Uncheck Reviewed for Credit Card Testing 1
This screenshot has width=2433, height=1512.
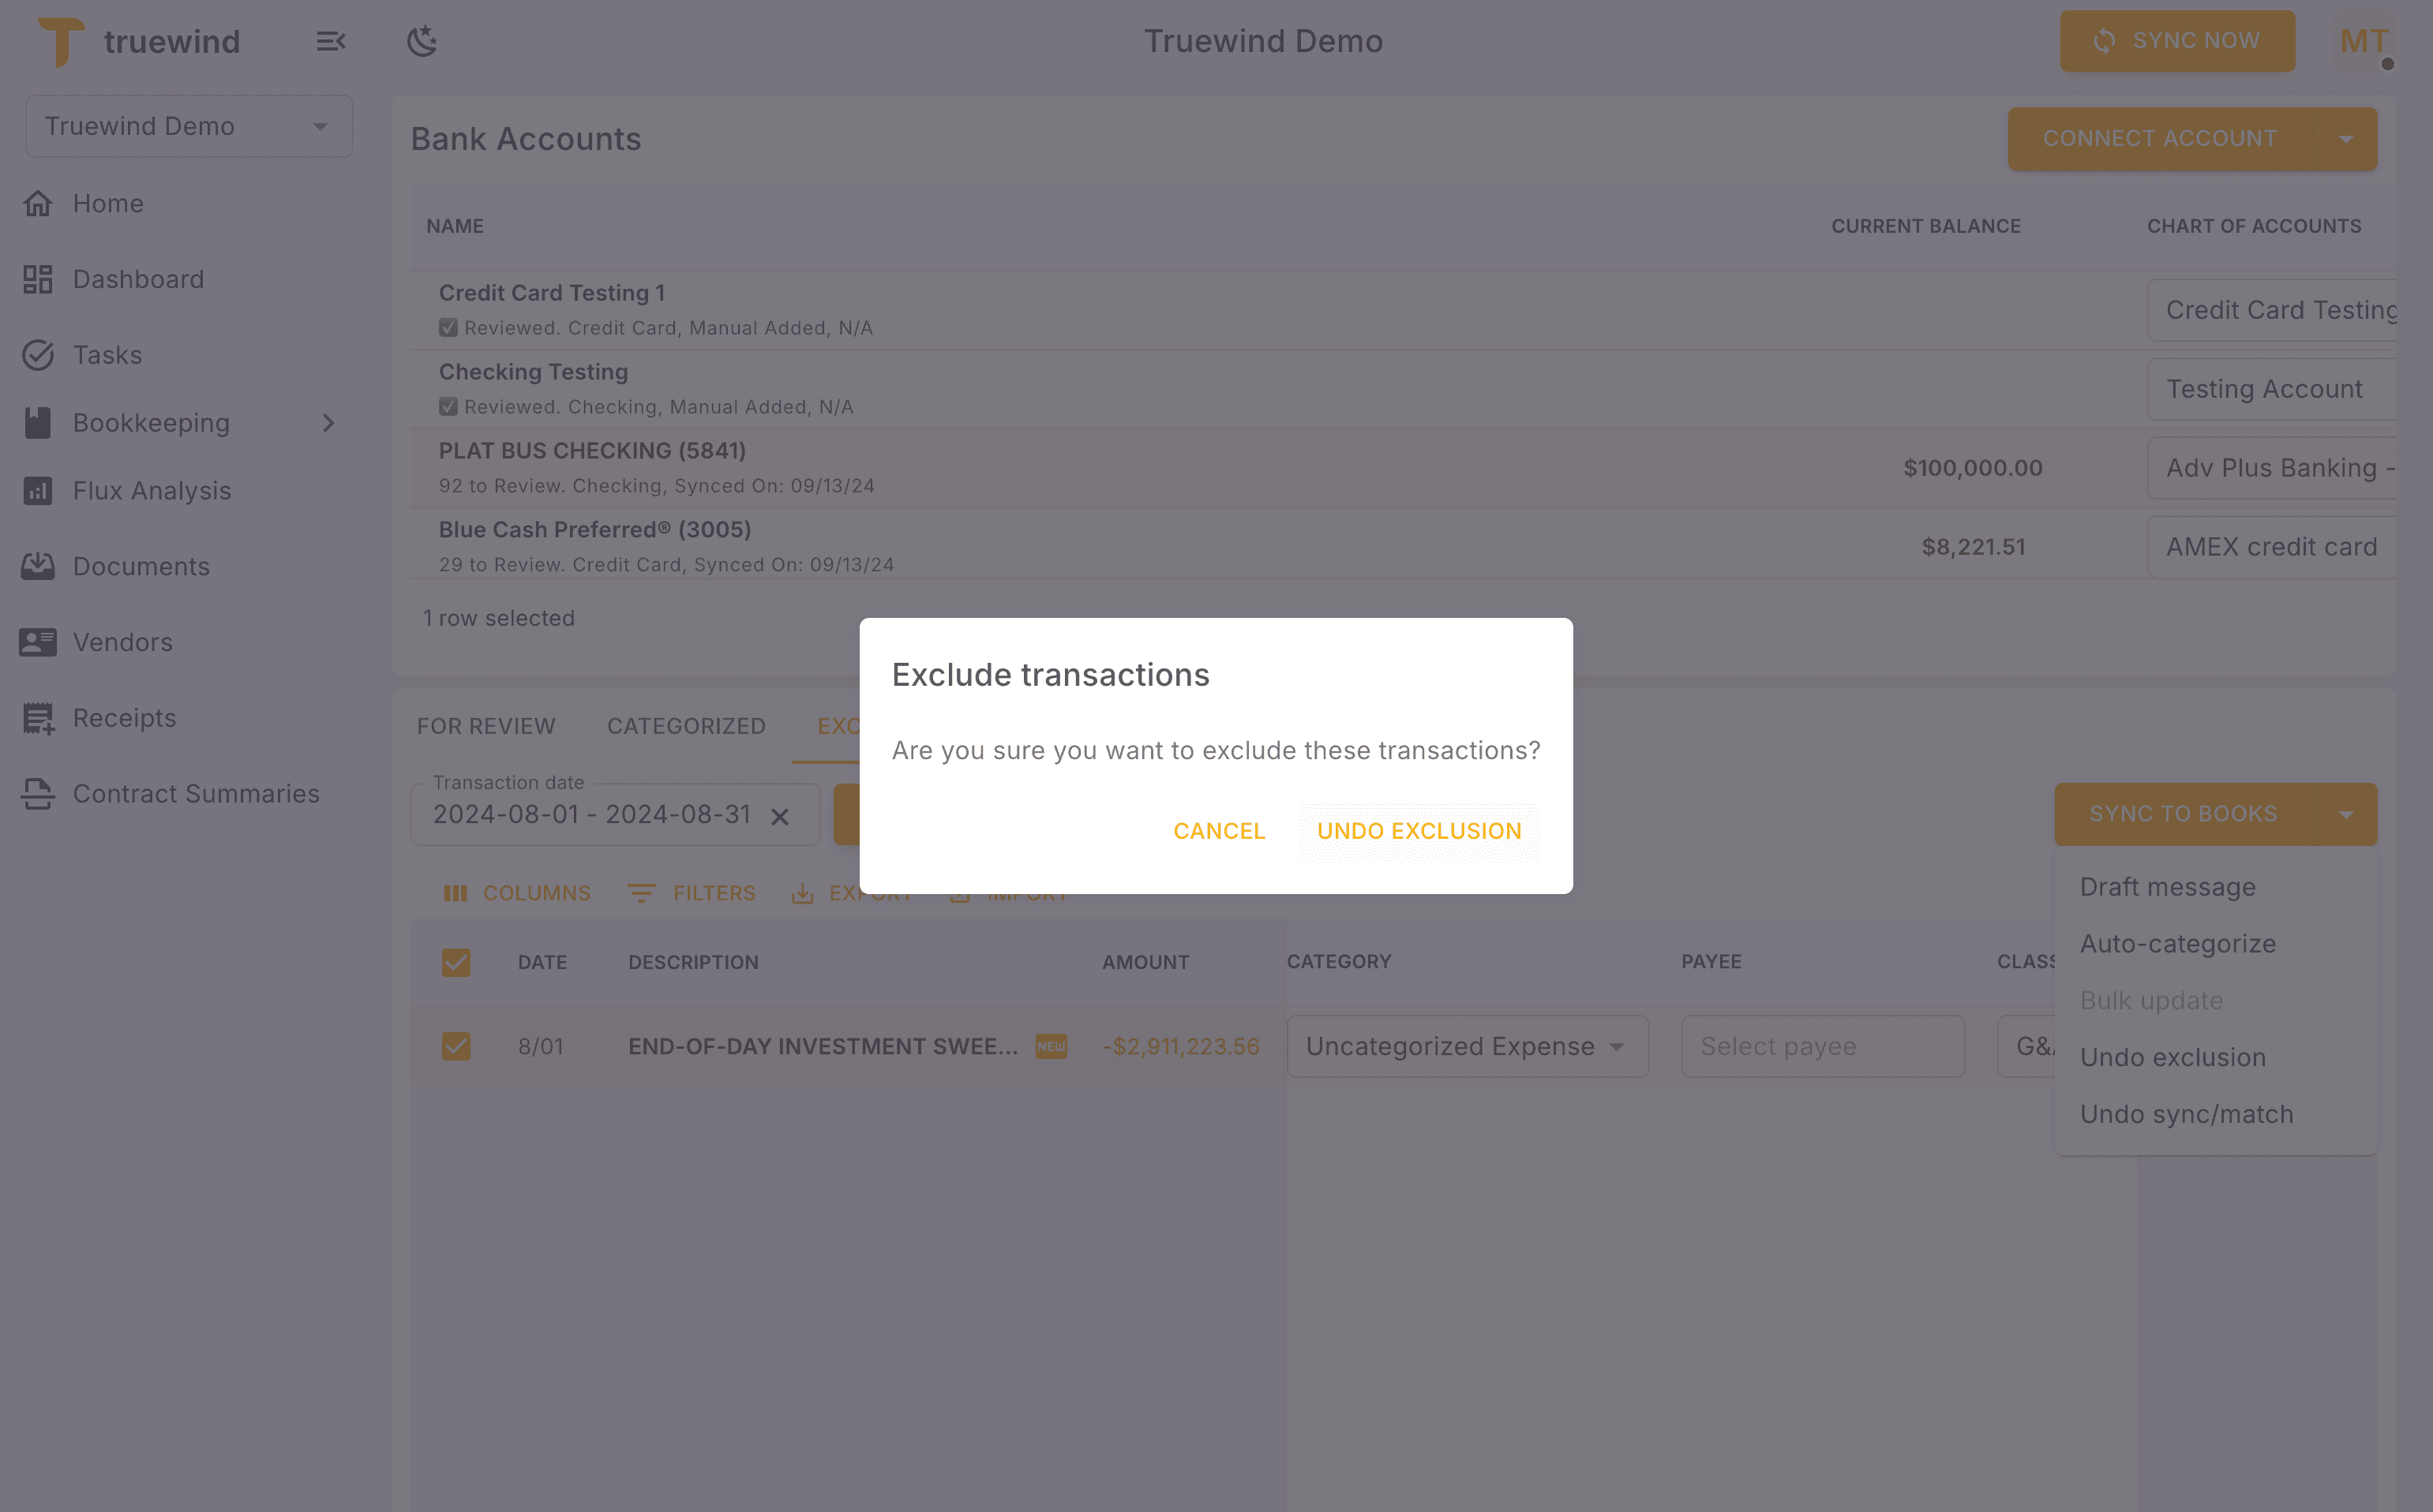448,327
